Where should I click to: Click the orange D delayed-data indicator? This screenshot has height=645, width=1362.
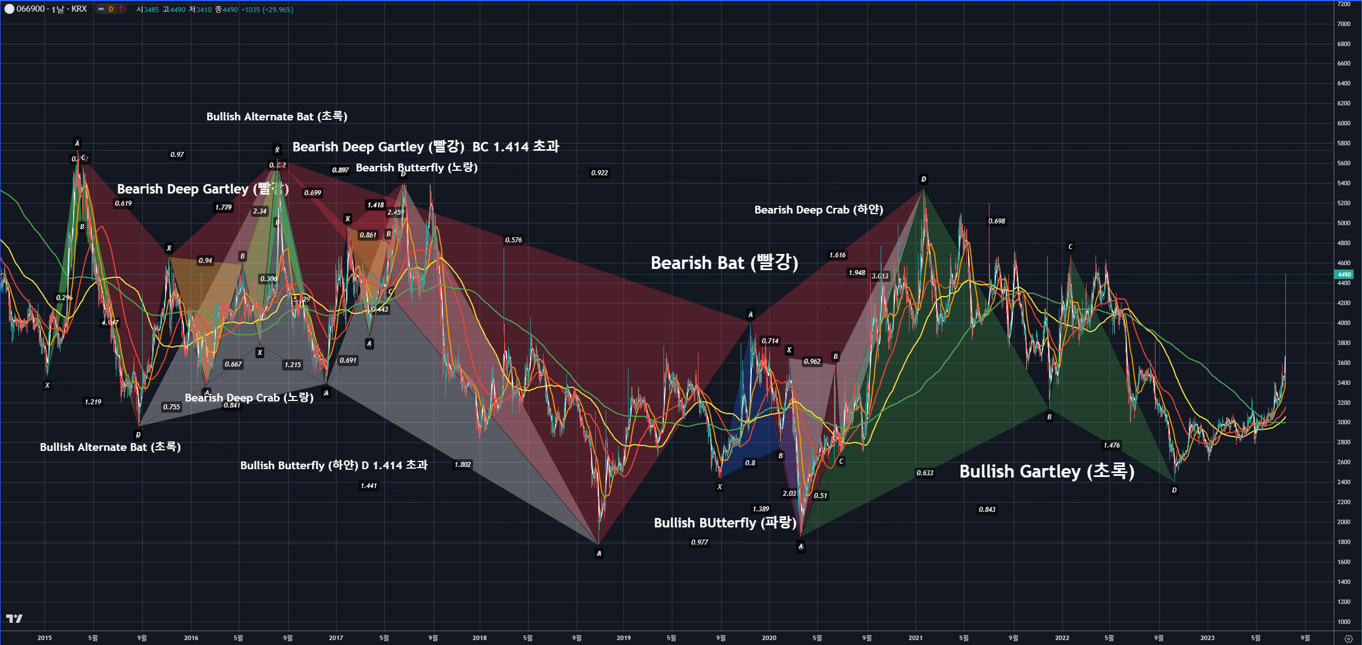click(111, 9)
